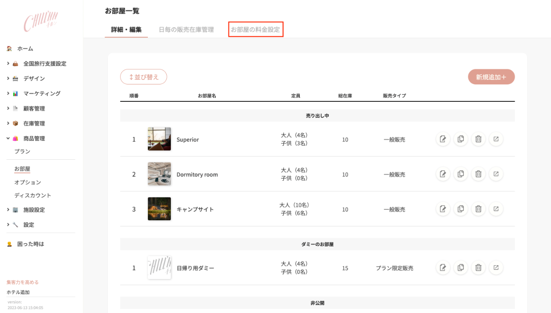Click the 新規追加＋ button

click(x=491, y=77)
